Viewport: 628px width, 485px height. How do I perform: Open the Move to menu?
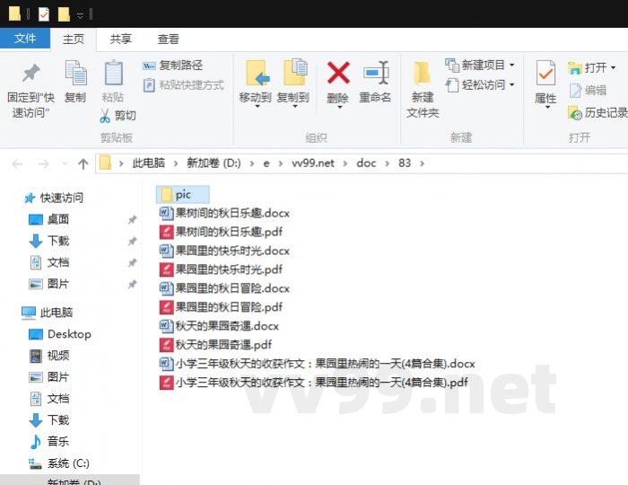tap(255, 84)
